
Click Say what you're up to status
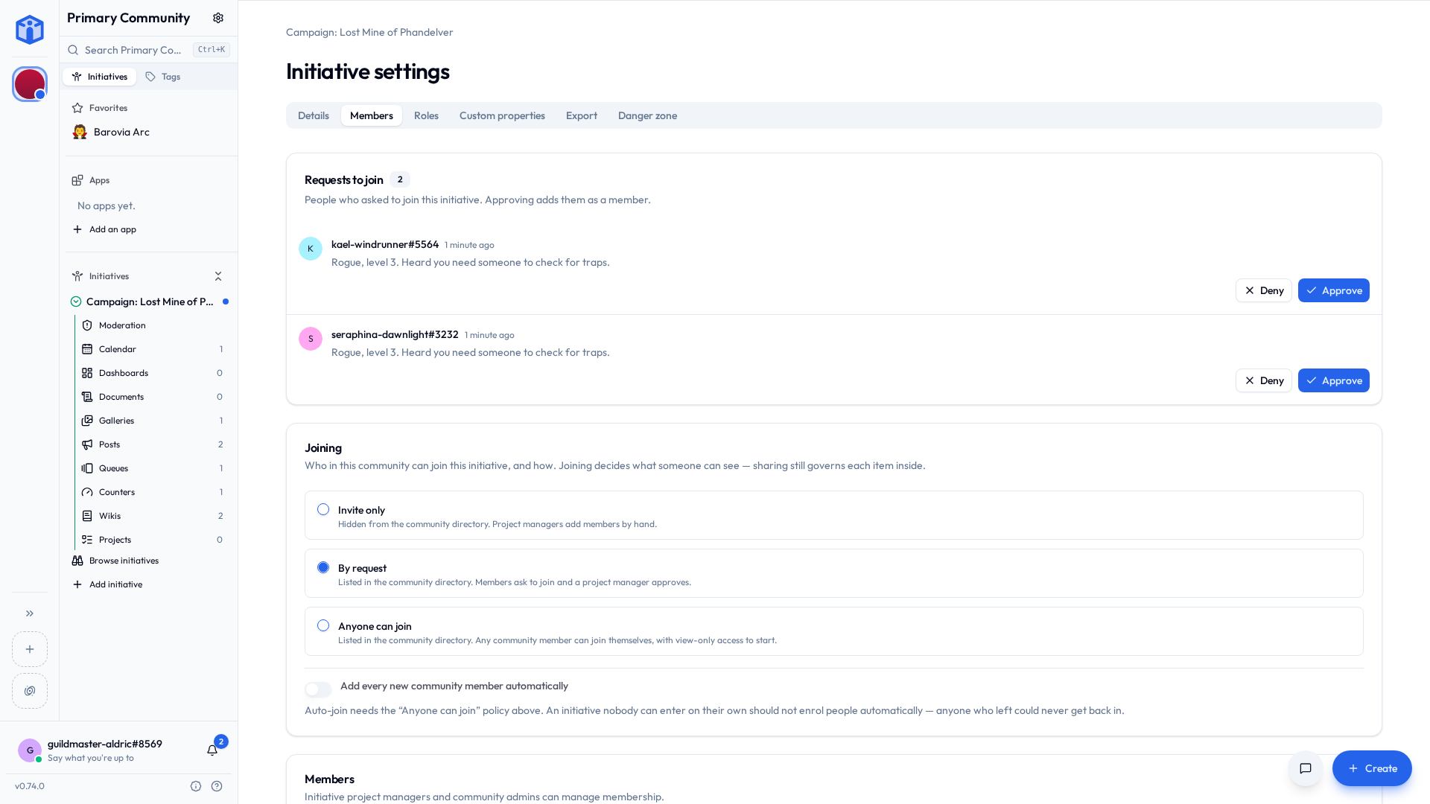coord(91,758)
